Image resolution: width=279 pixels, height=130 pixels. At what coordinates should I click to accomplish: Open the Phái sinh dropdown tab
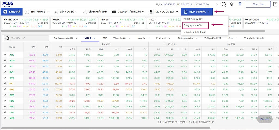[163, 38]
